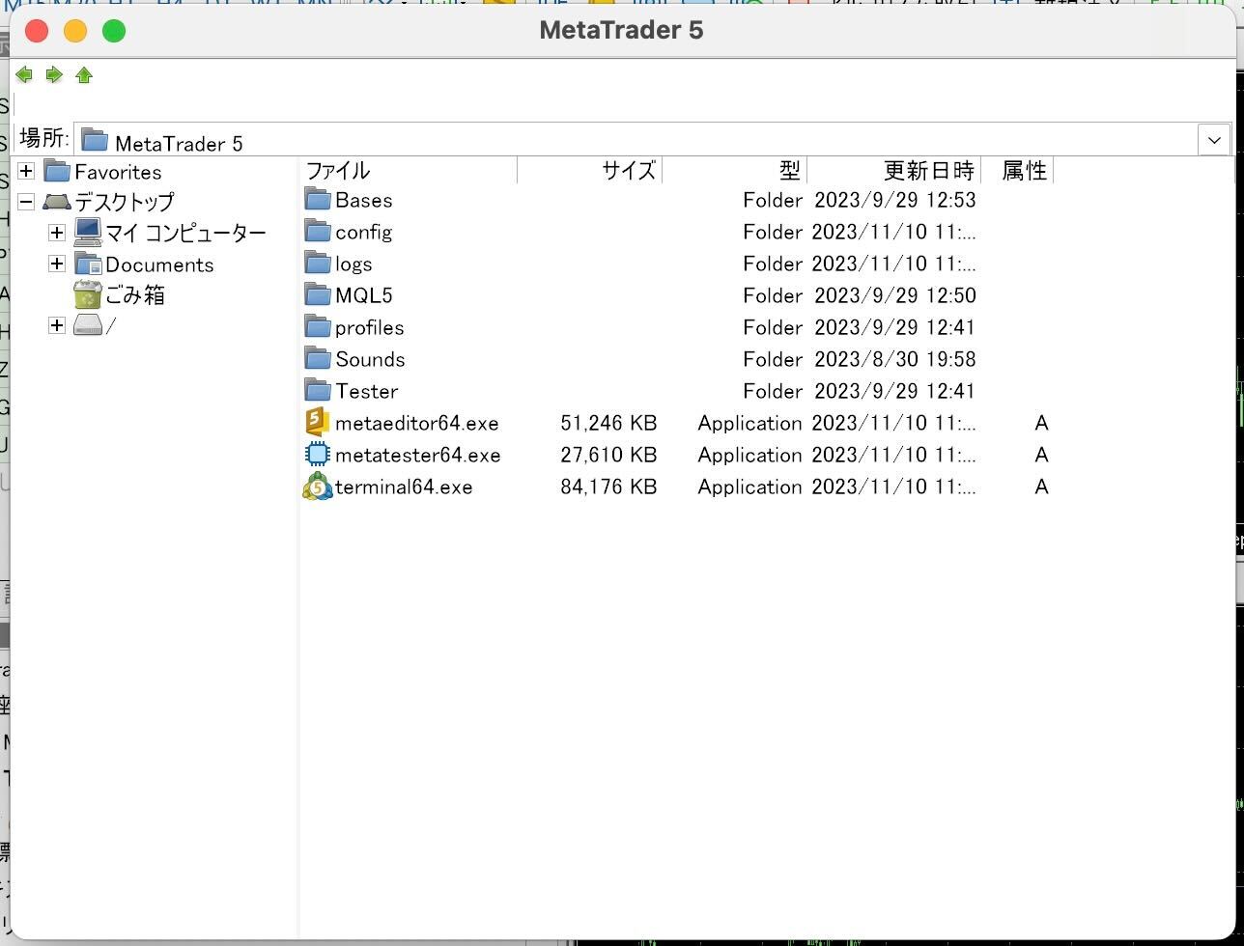This screenshot has height=946, width=1244.
Task: Collapse the デスクトップ tree node
Action: point(26,202)
